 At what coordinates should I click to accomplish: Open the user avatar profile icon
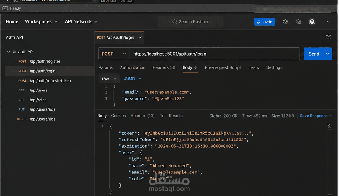coord(312,21)
